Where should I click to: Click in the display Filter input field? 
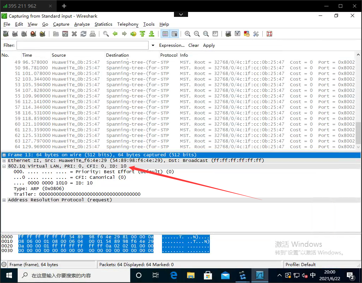tap(82, 45)
